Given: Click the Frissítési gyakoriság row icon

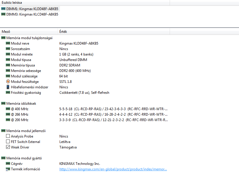Looking at the screenshot, I should (x=8, y=93).
